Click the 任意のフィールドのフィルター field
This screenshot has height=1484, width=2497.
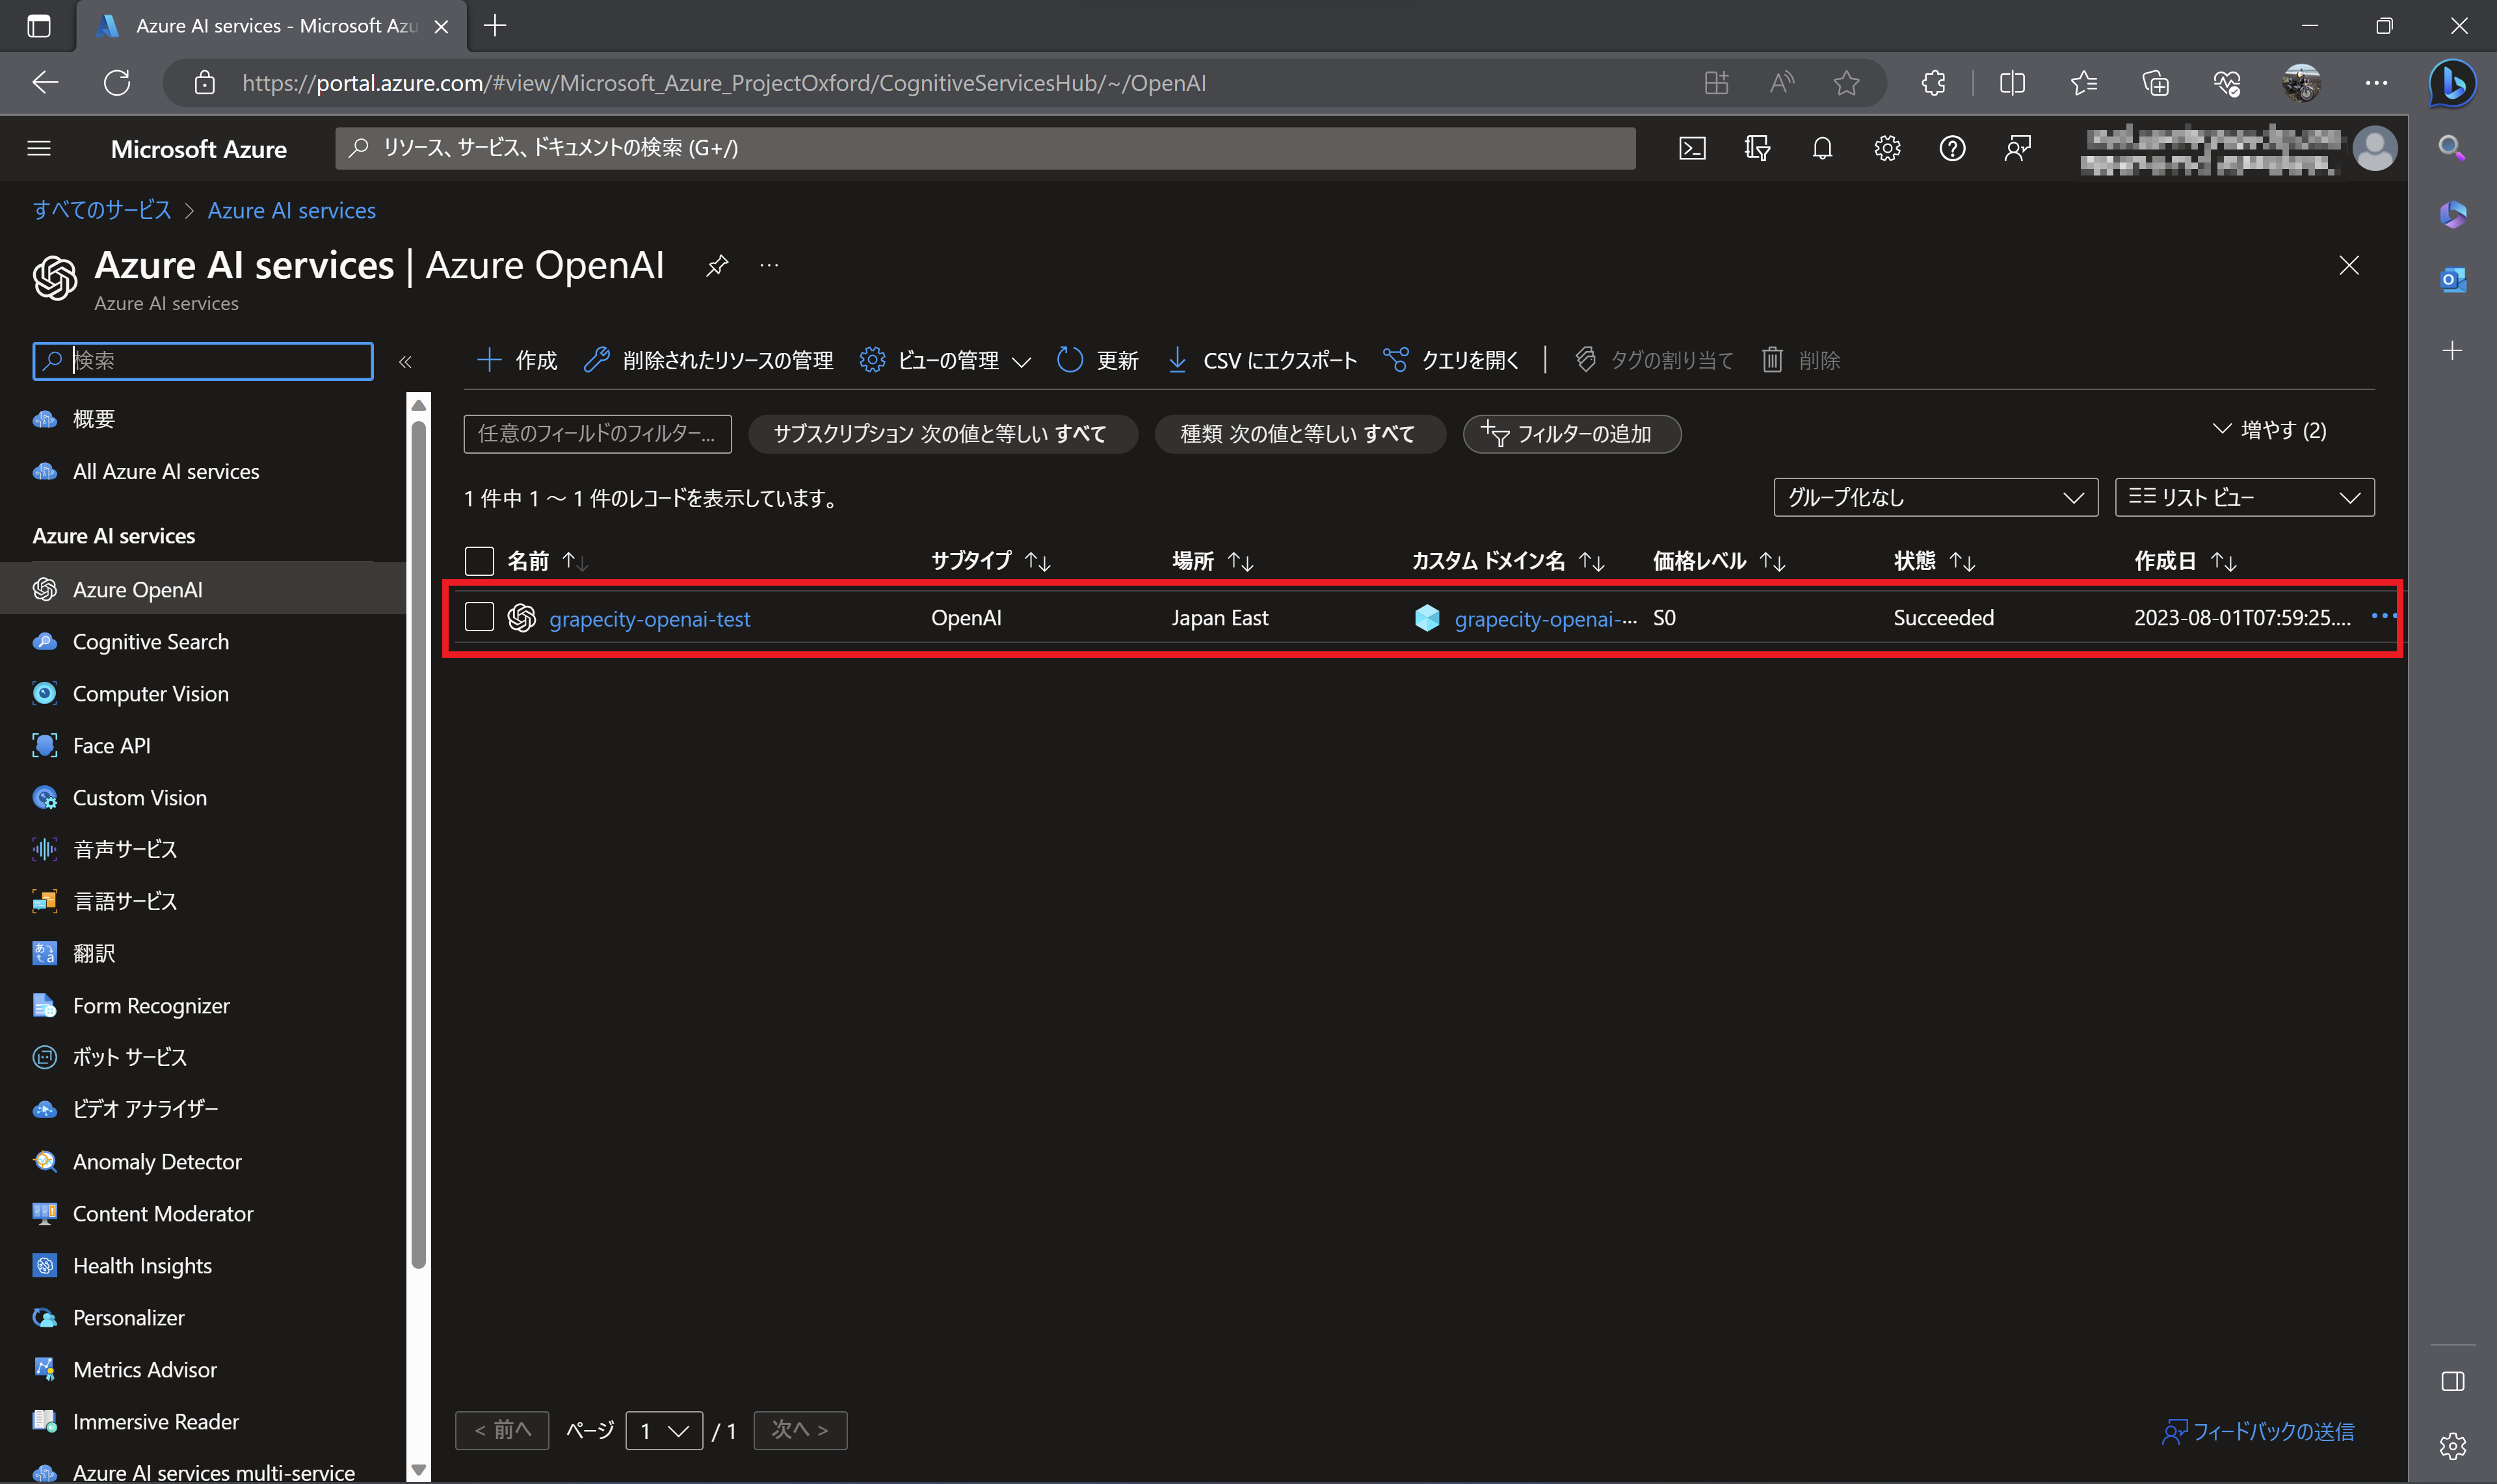pyautogui.click(x=597, y=434)
